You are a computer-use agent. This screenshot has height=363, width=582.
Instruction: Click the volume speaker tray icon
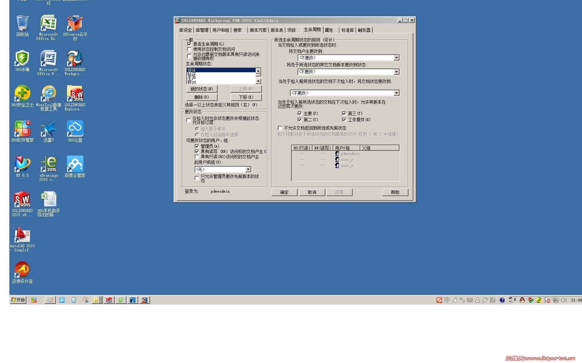(564, 300)
